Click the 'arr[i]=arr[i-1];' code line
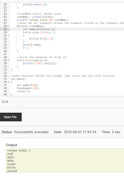 click(41, 38)
